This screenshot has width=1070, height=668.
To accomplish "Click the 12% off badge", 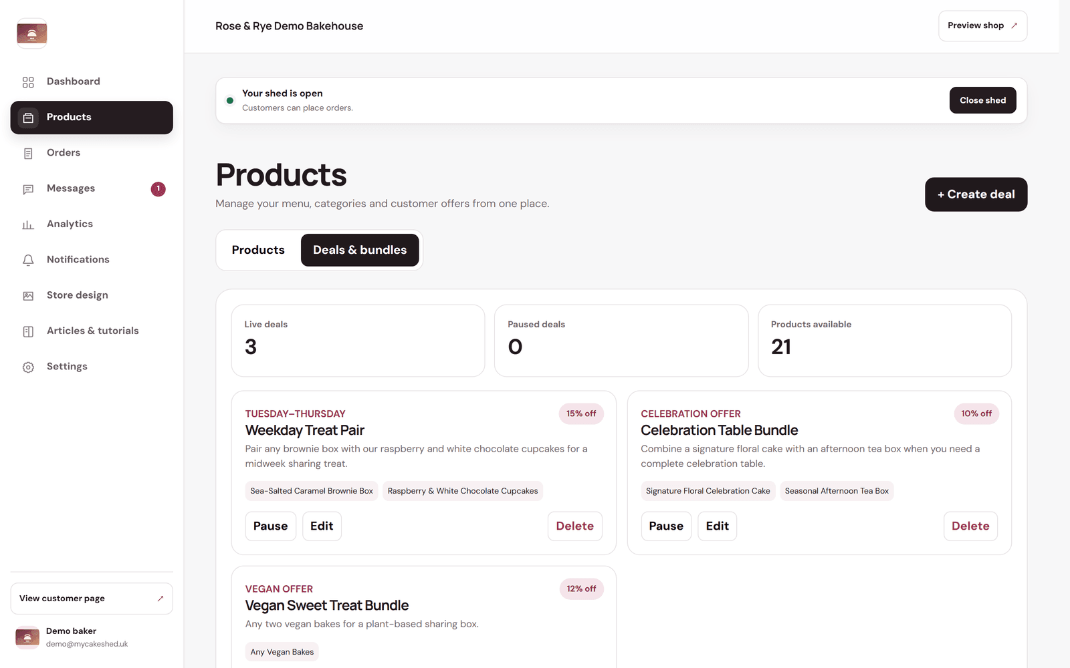I will 581,589.
